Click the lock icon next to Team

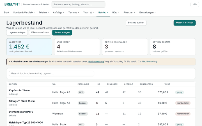[91, 13]
